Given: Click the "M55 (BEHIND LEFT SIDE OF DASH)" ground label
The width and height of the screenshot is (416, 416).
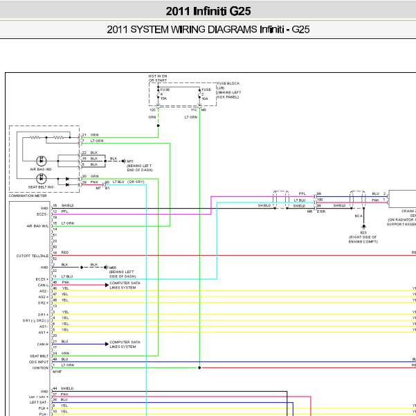Looking at the screenshot, I should click(123, 272).
